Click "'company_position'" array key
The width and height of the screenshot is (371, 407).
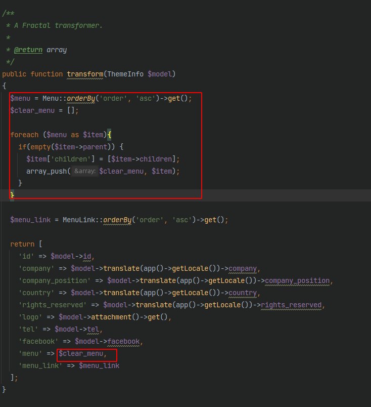[x=55, y=281]
